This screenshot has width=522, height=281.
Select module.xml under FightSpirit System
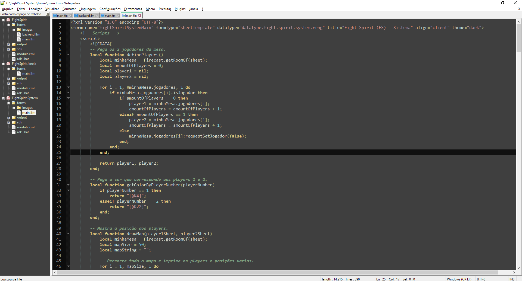click(26, 127)
